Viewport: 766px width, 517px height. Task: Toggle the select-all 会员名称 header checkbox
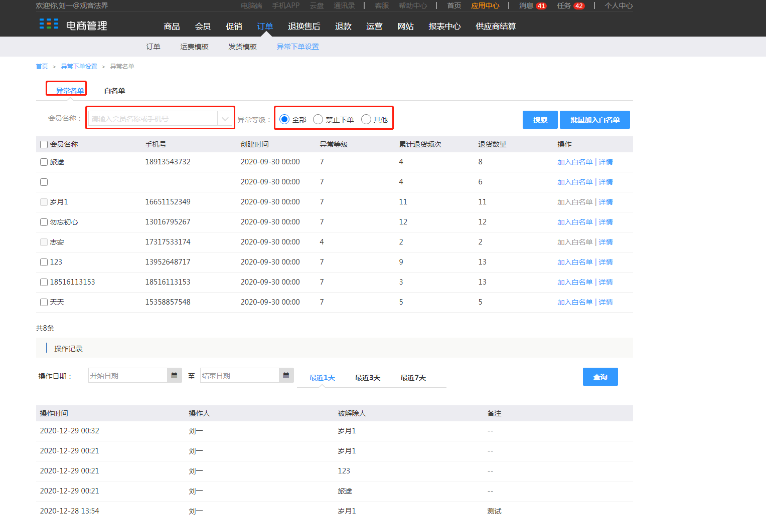click(44, 144)
